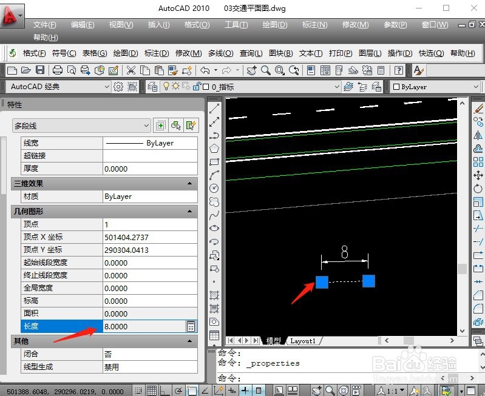Click the Quick Select icon in properties
Screen dimensions: 485x396
(191, 126)
